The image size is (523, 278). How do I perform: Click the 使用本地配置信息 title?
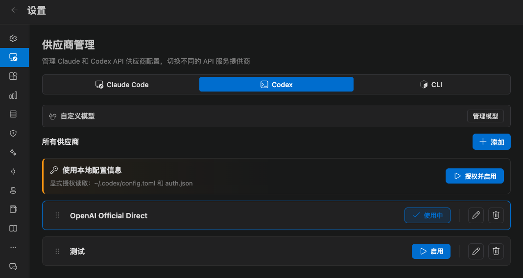click(92, 170)
